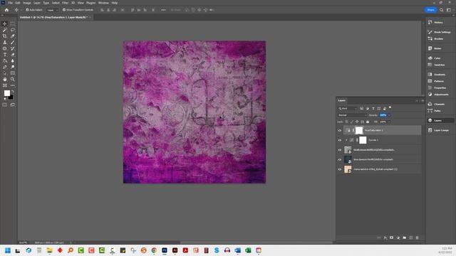456x256 pixels.
Task: Create new fill or adjustment layer
Action: click(x=398, y=238)
